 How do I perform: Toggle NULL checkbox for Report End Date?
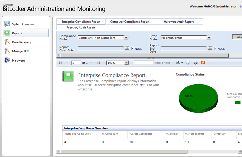(215, 49)
